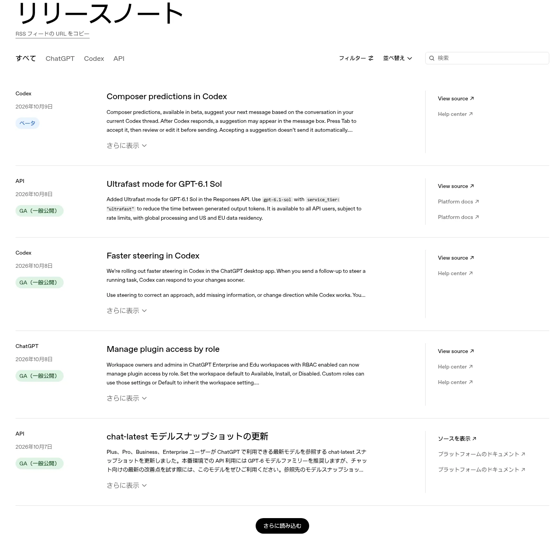This screenshot has width=559, height=534.
Task: Click View source for Composer predictions
Action: tap(456, 98)
